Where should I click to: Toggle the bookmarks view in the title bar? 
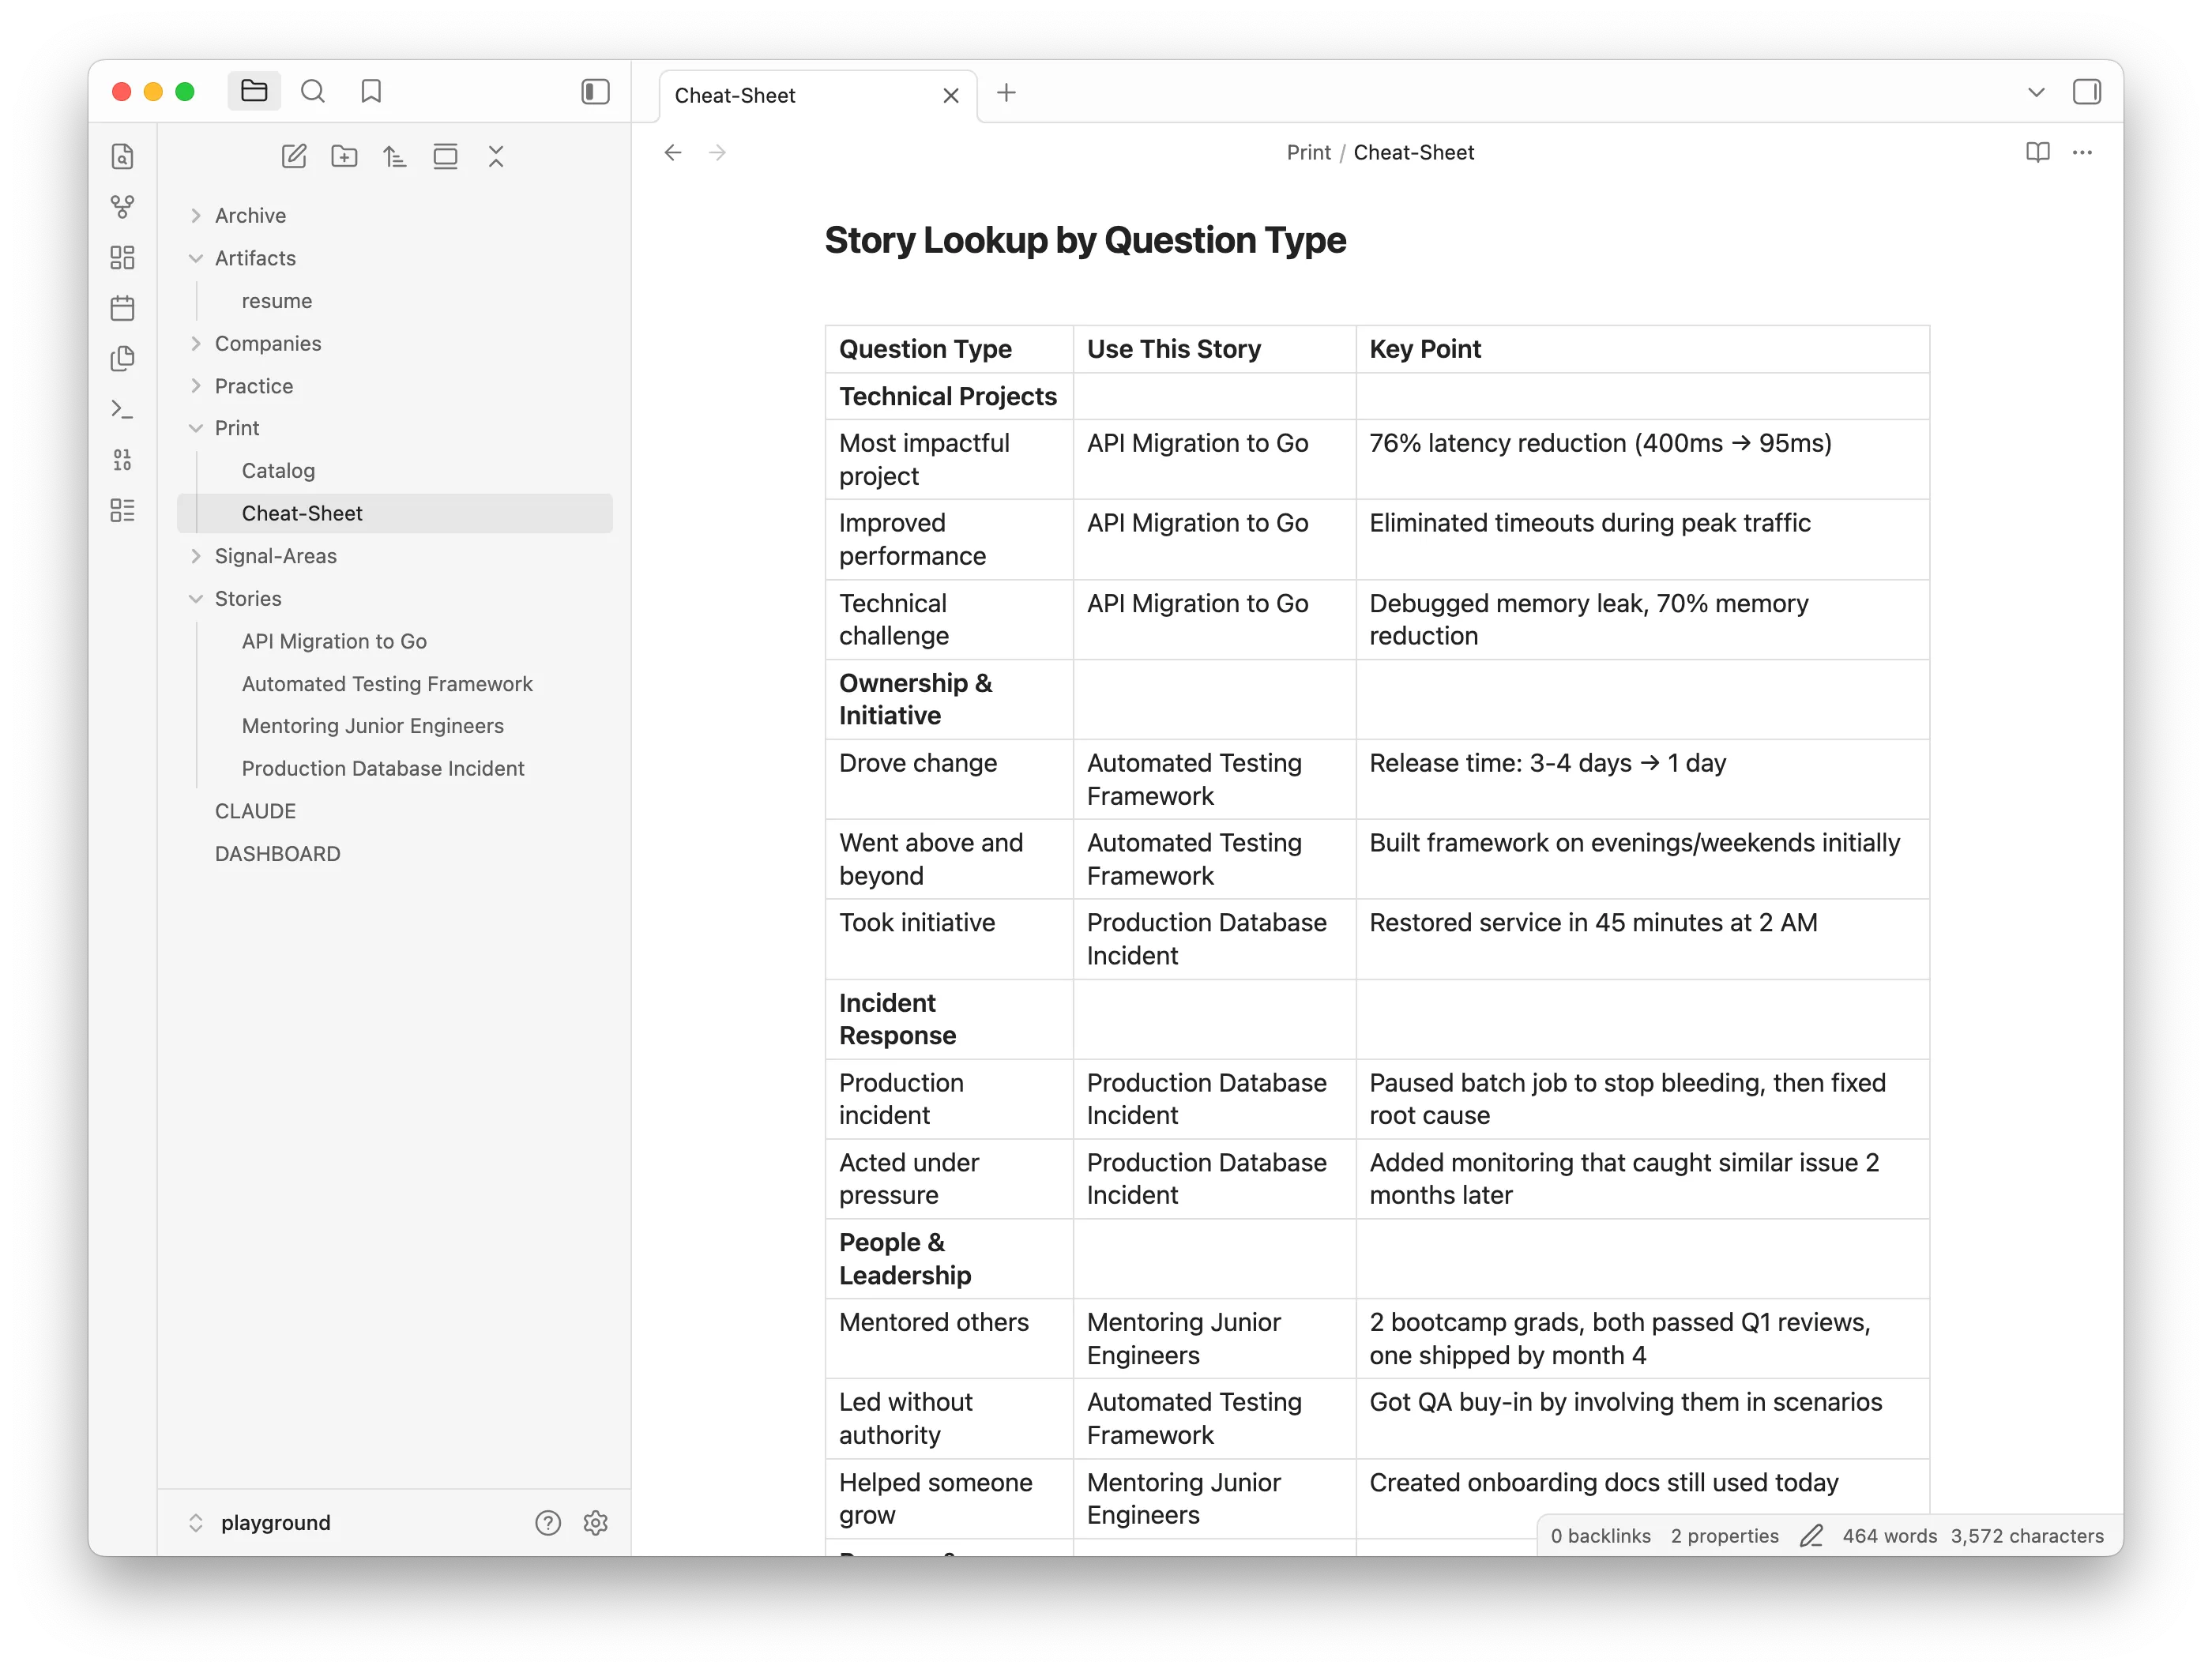[371, 91]
